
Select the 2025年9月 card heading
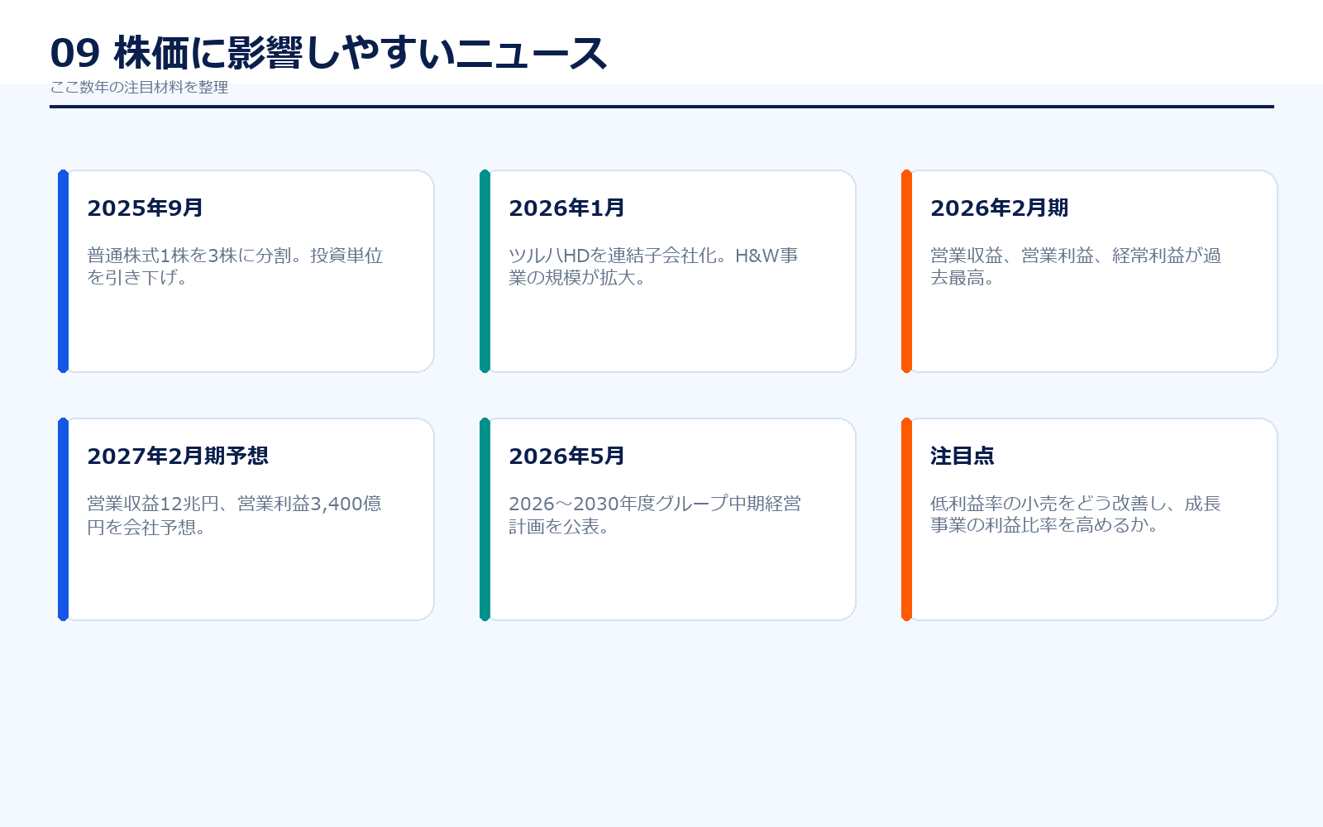click(145, 208)
